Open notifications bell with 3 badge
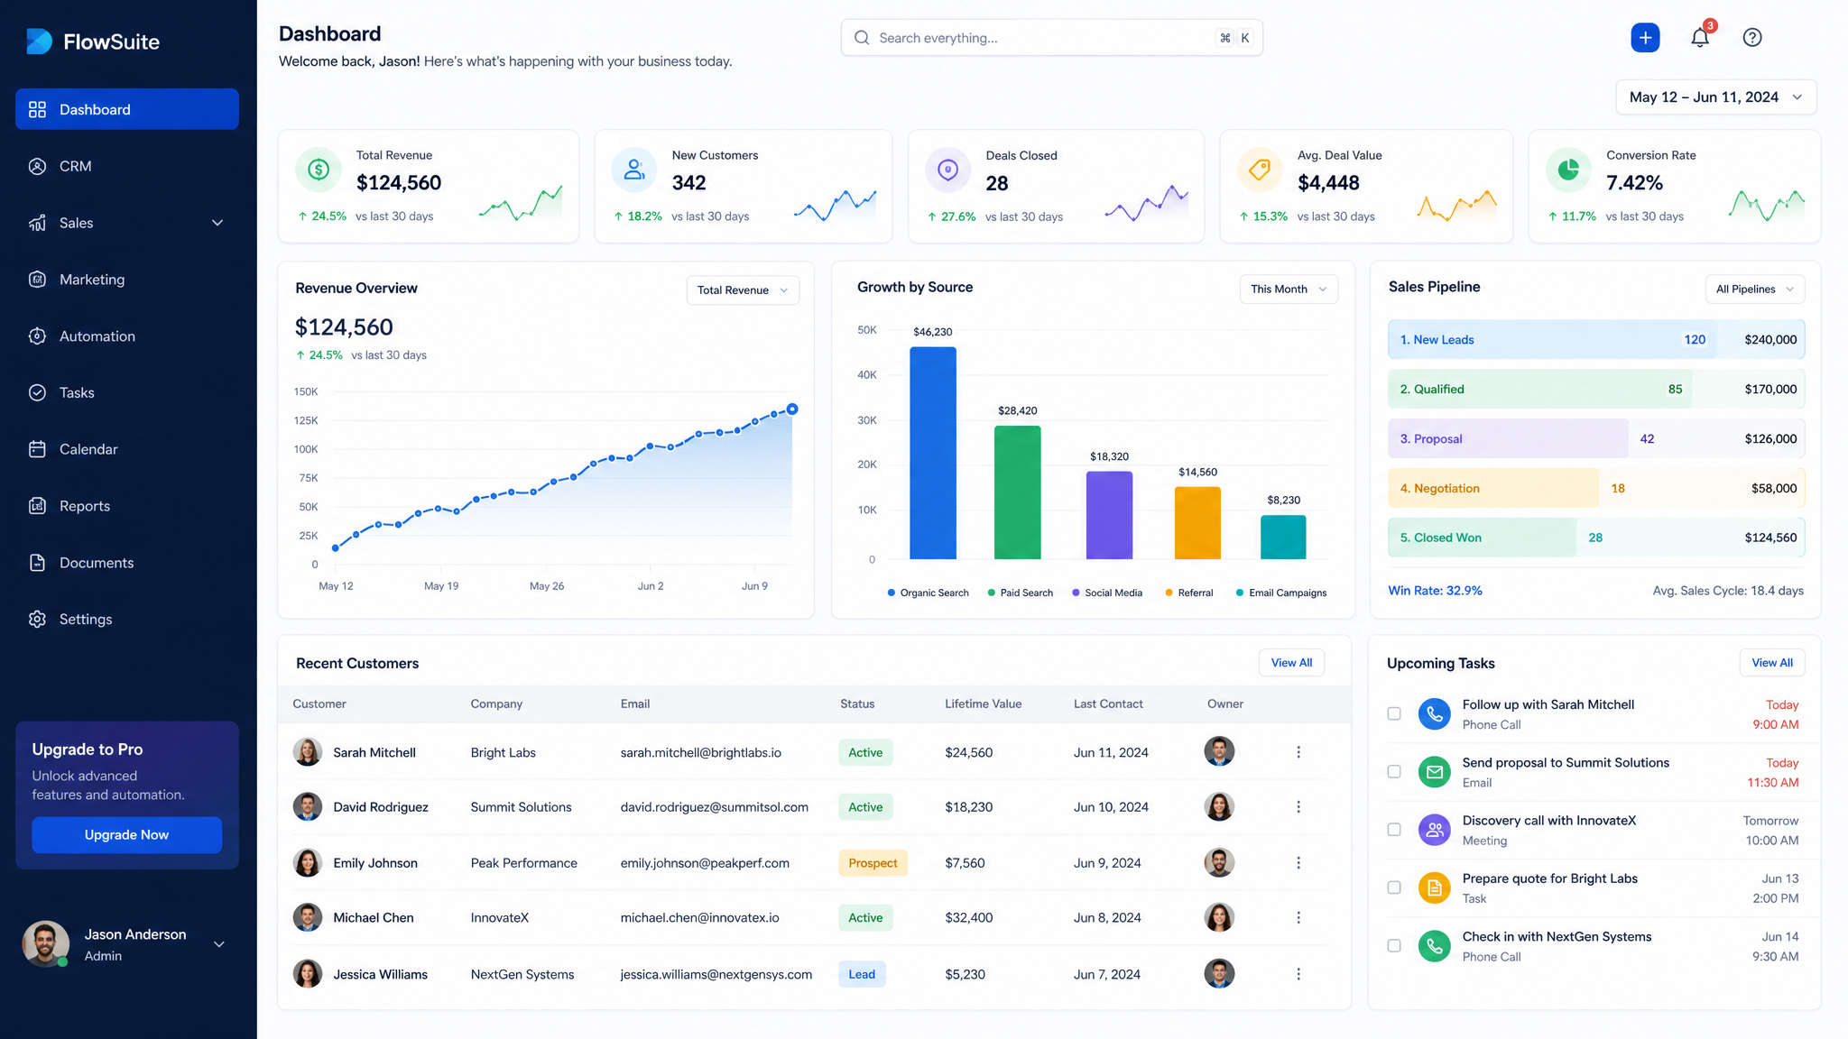1848x1039 pixels. coord(1700,37)
